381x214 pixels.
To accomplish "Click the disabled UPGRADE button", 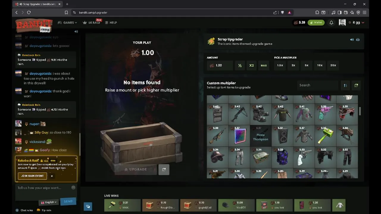I will [x=136, y=169].
